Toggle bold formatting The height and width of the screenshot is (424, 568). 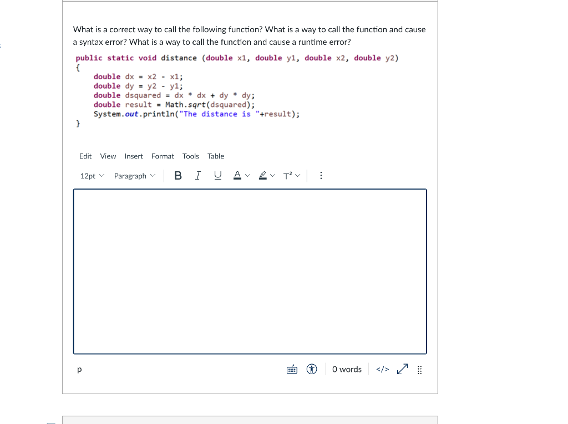point(178,175)
